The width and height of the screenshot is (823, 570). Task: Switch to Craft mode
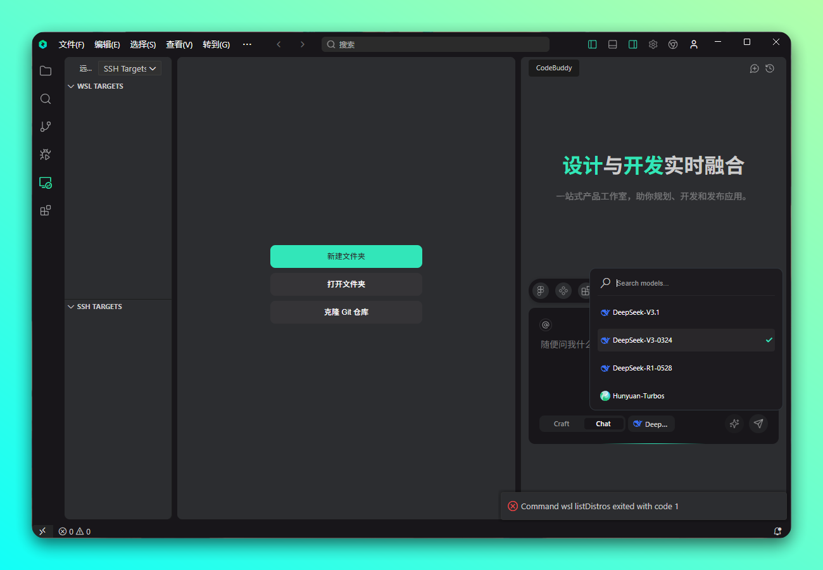tap(562, 424)
